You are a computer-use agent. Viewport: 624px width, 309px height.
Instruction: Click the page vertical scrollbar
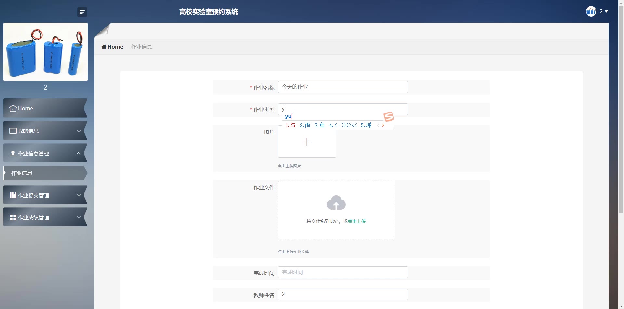pos(621,130)
